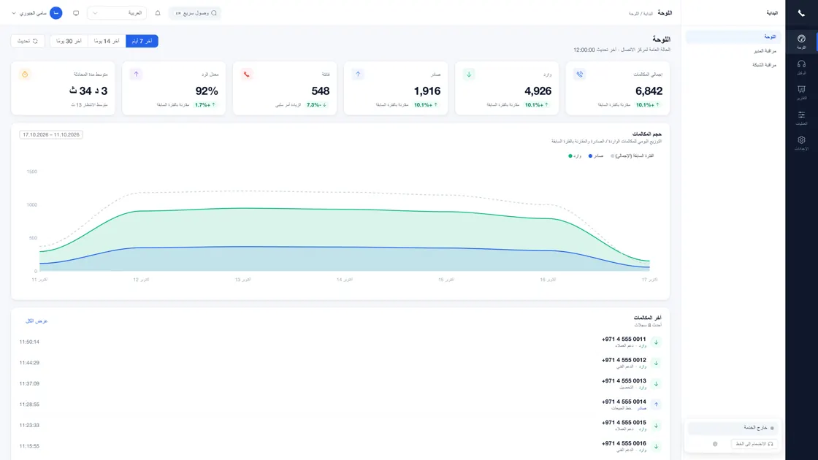The width and height of the screenshot is (818, 460).
Task: Toggle the وارد series in chart legend
Action: coord(574,156)
